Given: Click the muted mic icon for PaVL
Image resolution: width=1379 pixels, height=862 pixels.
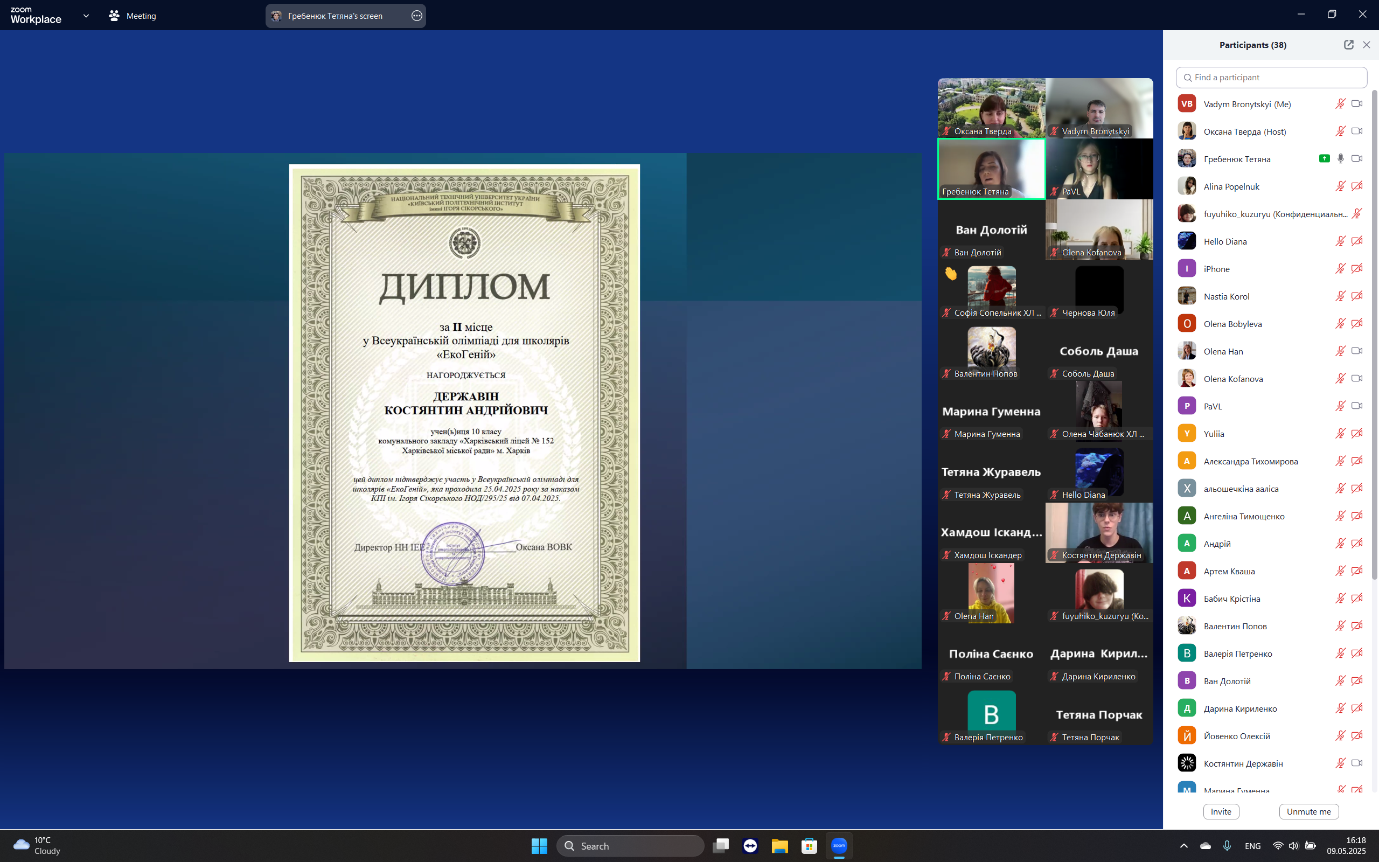Looking at the screenshot, I should (x=1340, y=406).
